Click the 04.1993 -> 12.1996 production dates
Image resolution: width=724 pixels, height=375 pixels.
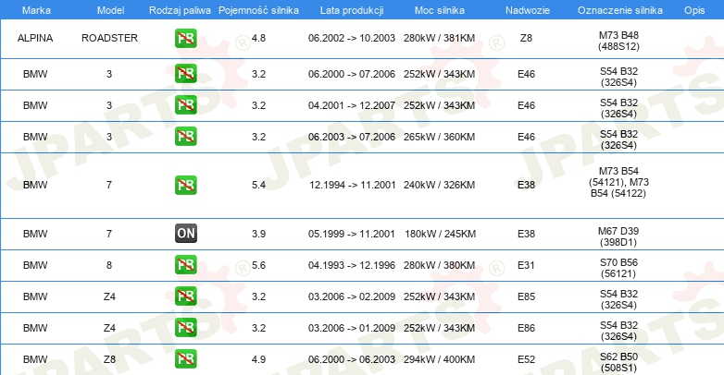[352, 265]
